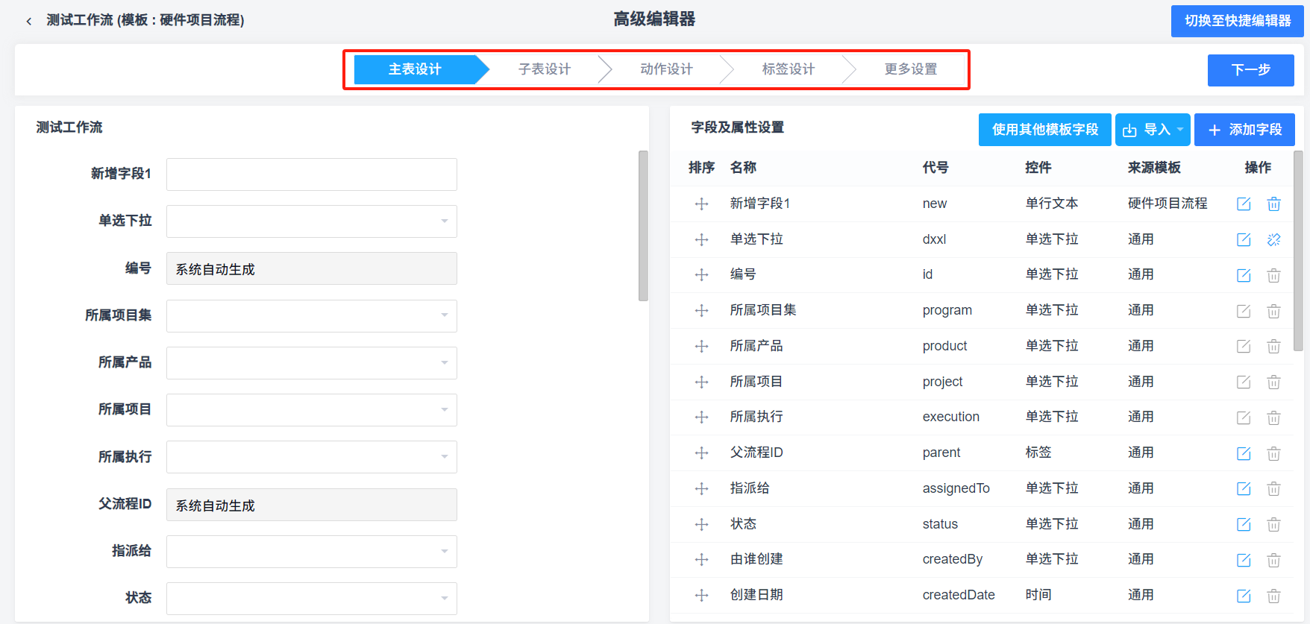Switch to the 子表设计 step tab
Image resolution: width=1310 pixels, height=624 pixels.
tap(545, 69)
